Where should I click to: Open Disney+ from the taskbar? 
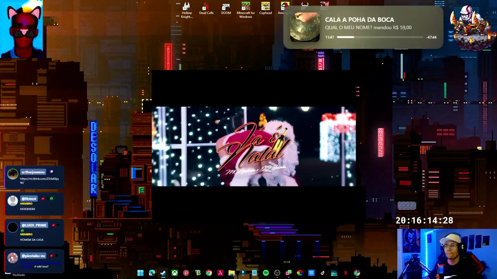click(334, 273)
